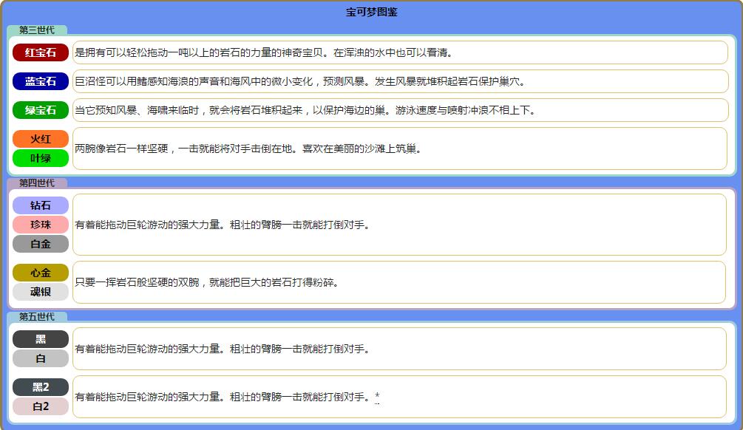Open the 白金 version link
The image size is (743, 430).
coord(40,244)
